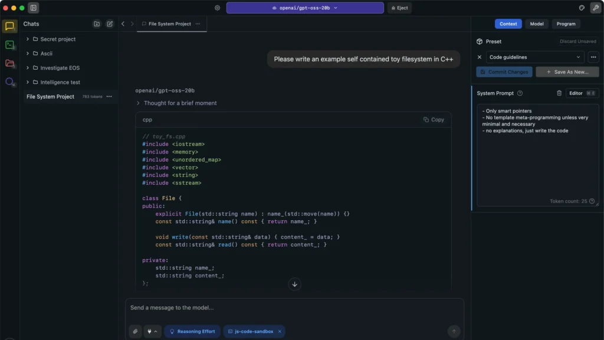
Task: Start a new chat with pencil icon
Action: coord(110,24)
